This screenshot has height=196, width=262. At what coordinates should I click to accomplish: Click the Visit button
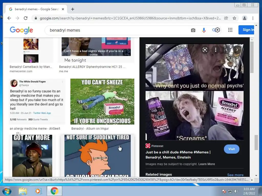click(x=232, y=149)
